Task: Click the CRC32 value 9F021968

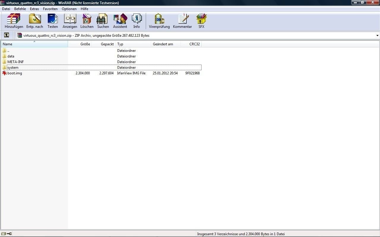Action: (192, 73)
